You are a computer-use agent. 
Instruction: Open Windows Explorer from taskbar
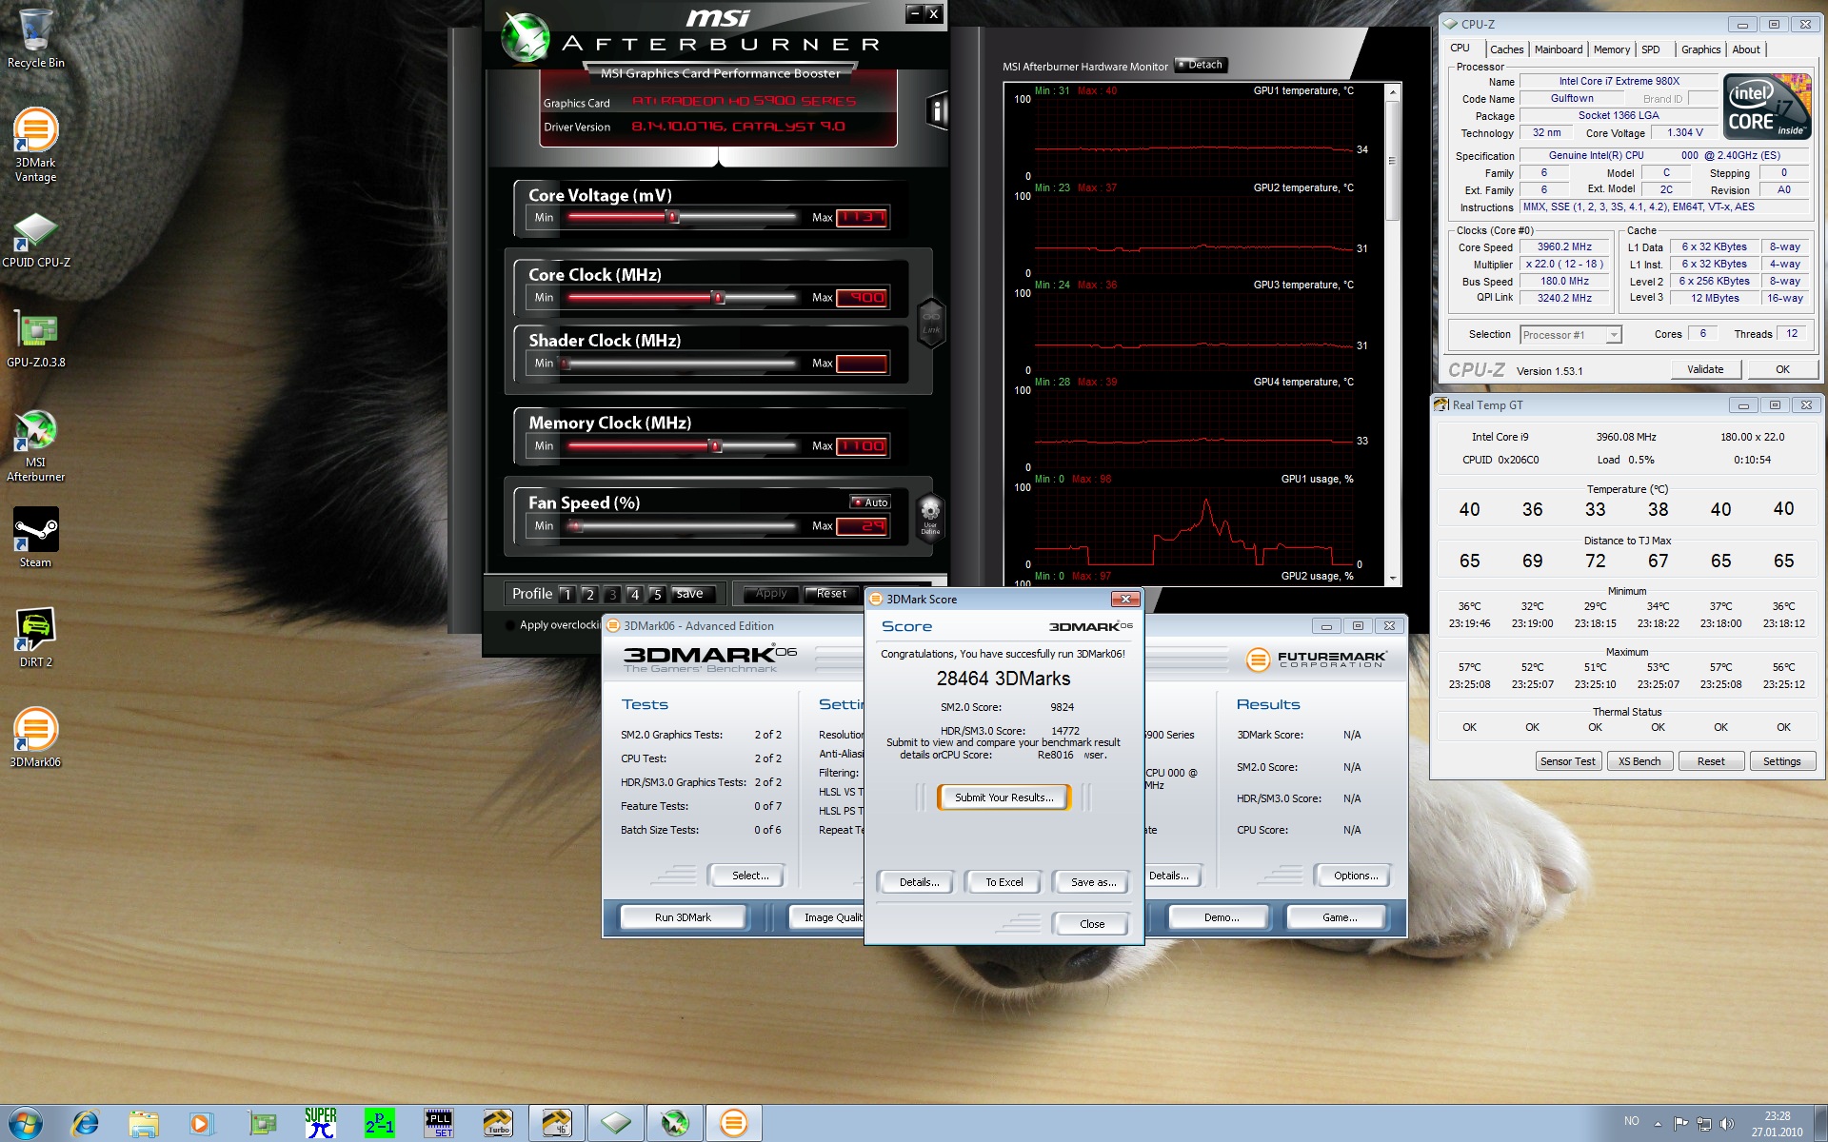point(144,1124)
